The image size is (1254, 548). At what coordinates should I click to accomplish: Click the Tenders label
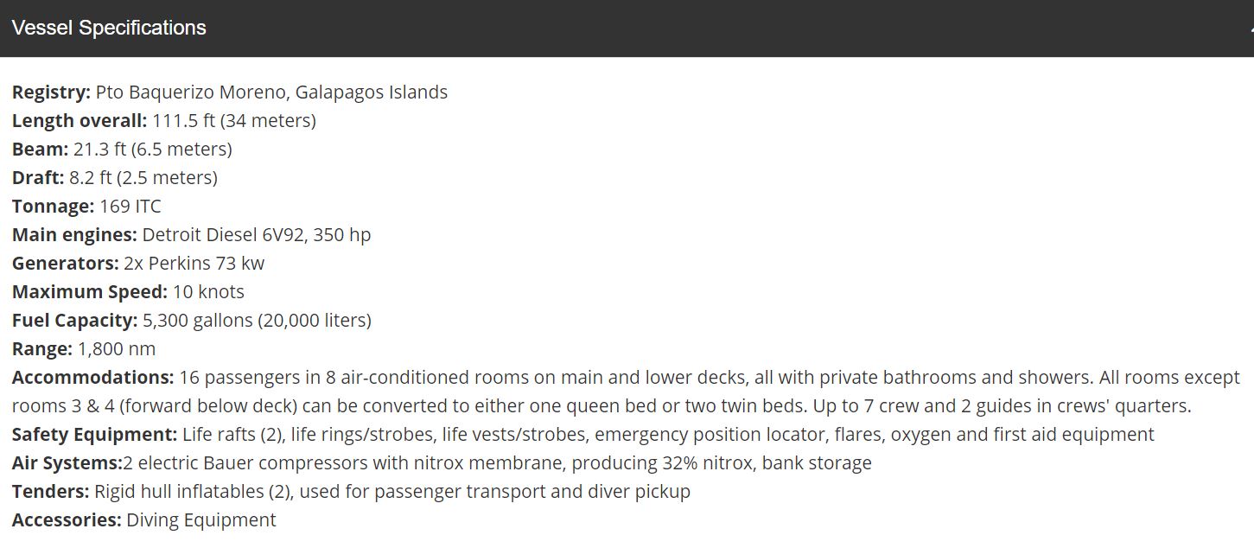point(51,492)
